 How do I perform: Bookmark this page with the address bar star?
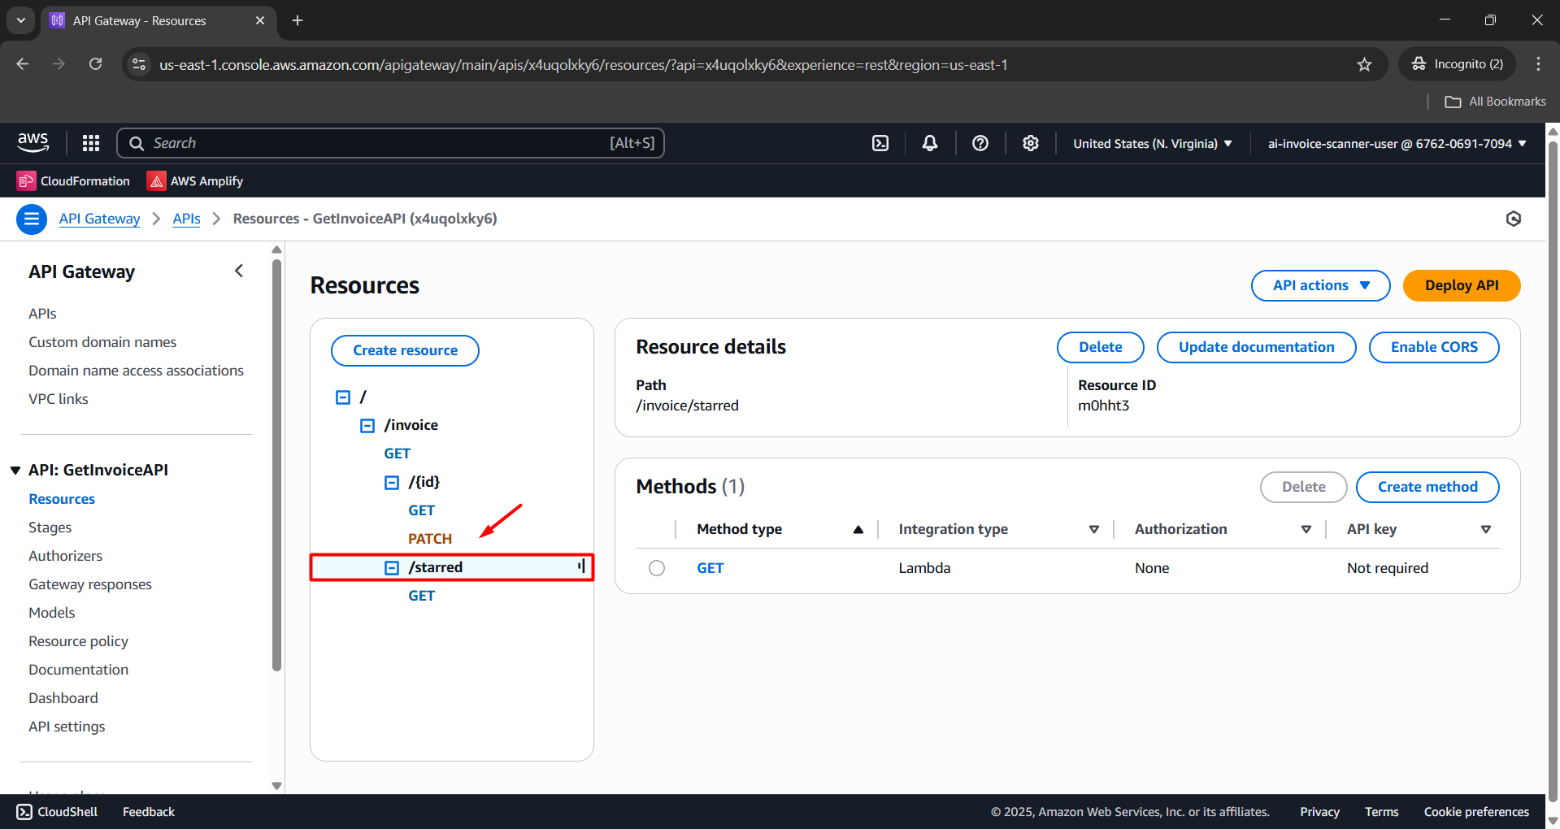[x=1365, y=64]
